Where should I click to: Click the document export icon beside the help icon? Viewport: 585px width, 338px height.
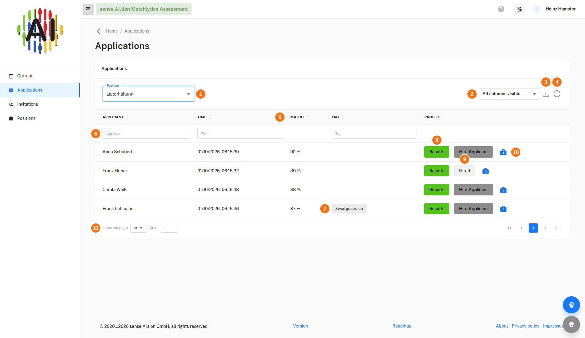point(519,9)
